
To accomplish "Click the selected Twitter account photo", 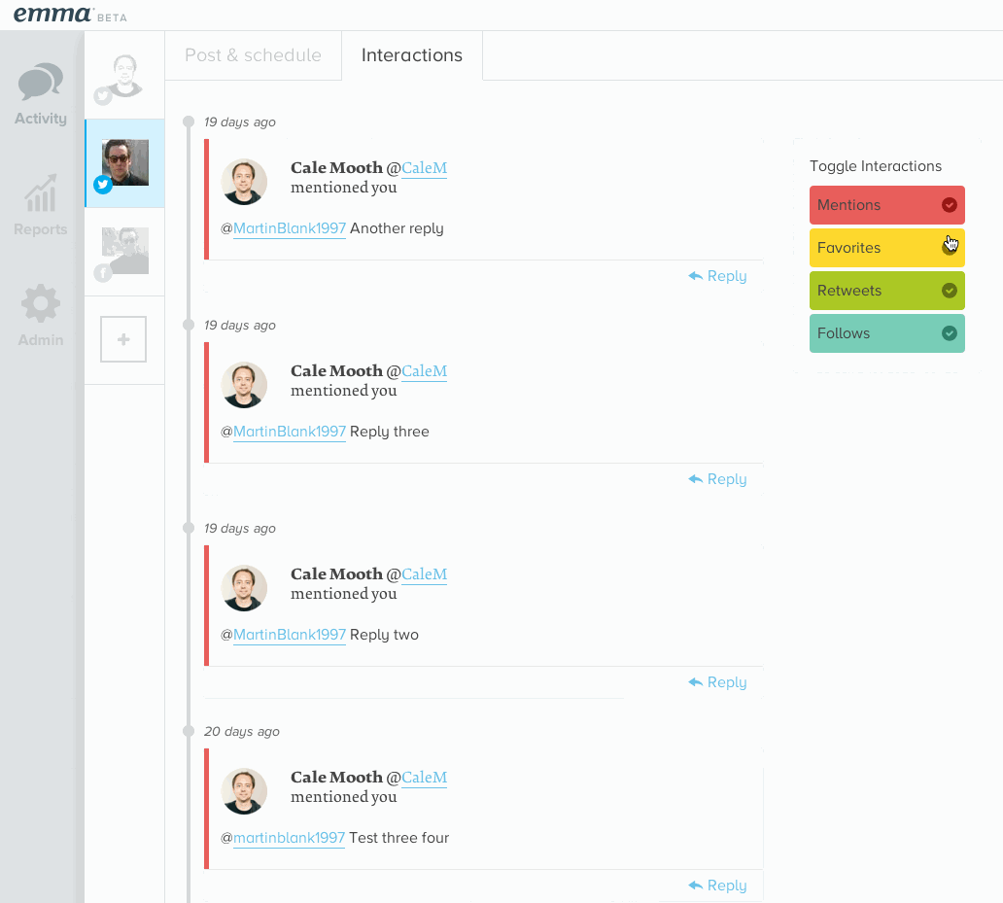I will (x=124, y=163).
